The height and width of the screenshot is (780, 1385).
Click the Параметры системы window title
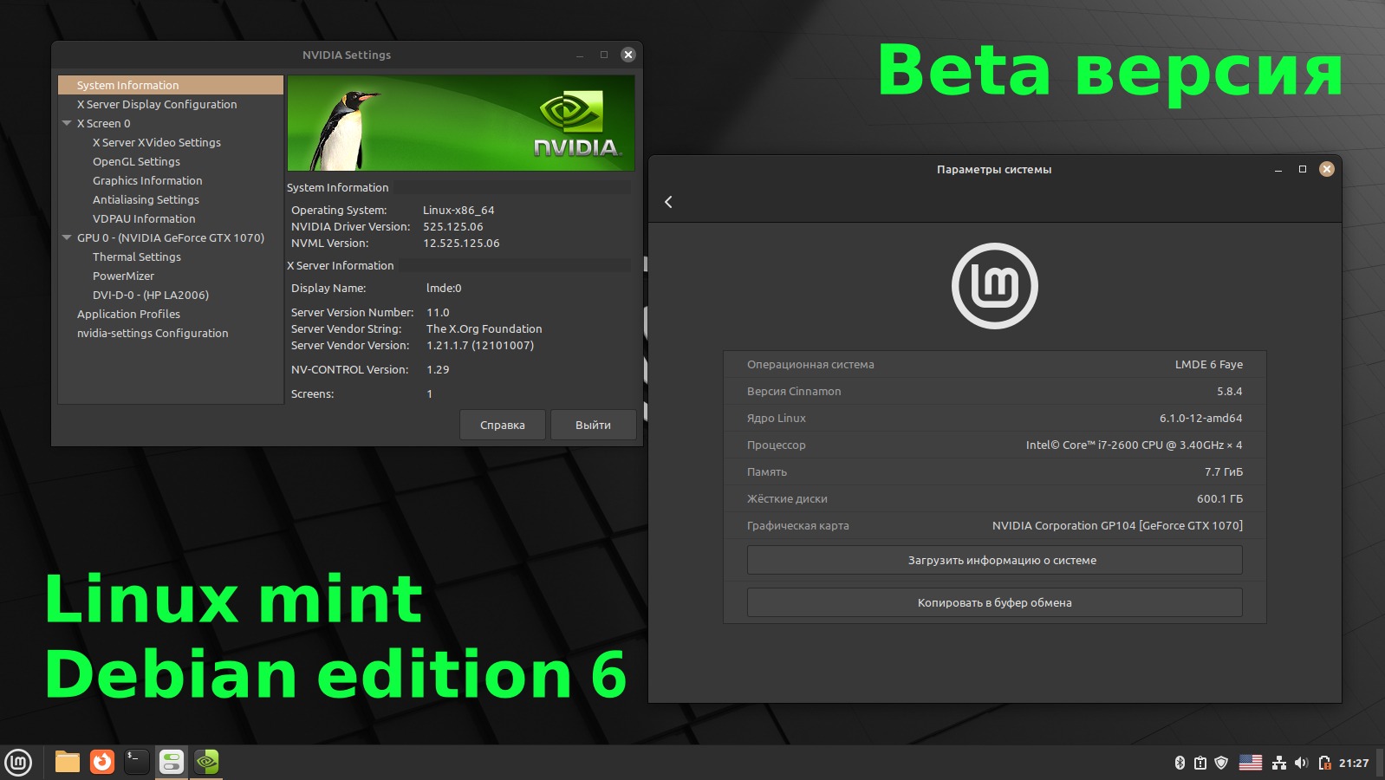[x=994, y=169]
